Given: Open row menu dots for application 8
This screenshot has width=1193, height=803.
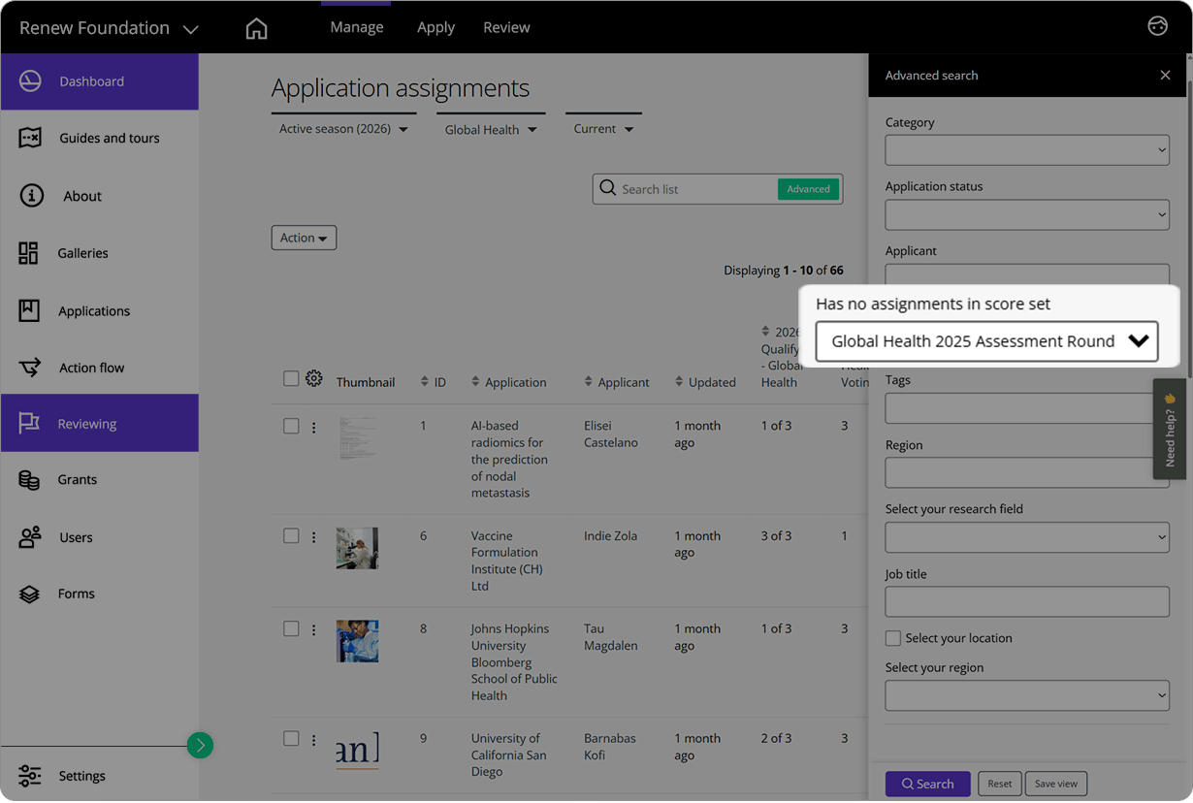Looking at the screenshot, I should [313, 629].
